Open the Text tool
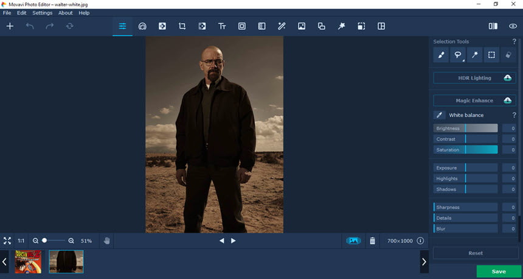523x279 pixels. point(222,26)
